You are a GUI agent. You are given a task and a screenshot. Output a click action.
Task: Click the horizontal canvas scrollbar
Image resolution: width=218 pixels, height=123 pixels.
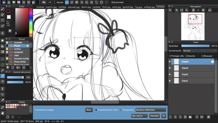(x=105, y=102)
